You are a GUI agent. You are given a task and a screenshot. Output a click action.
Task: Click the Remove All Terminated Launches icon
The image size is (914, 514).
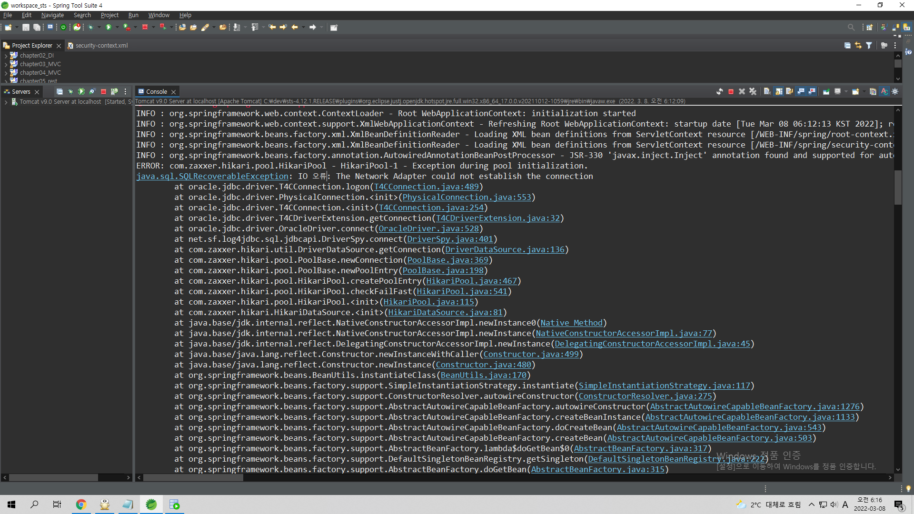tap(753, 91)
